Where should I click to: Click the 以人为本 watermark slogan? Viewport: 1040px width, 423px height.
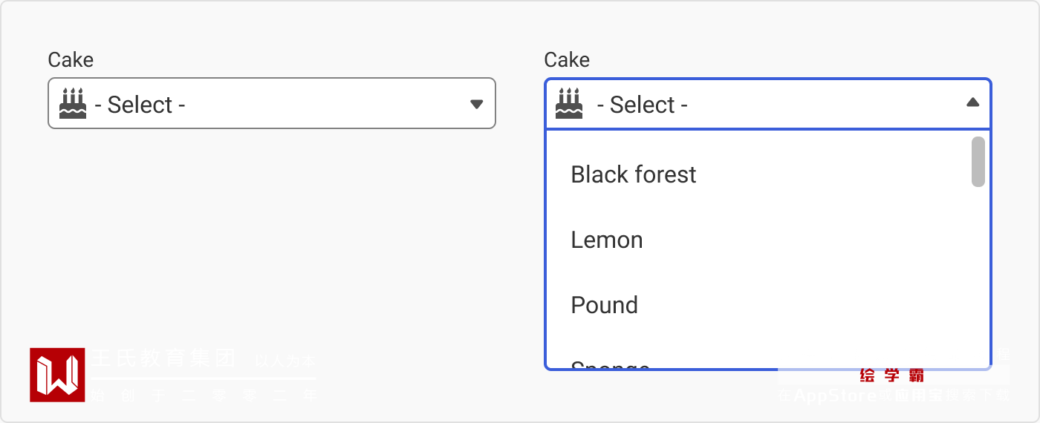click(285, 361)
